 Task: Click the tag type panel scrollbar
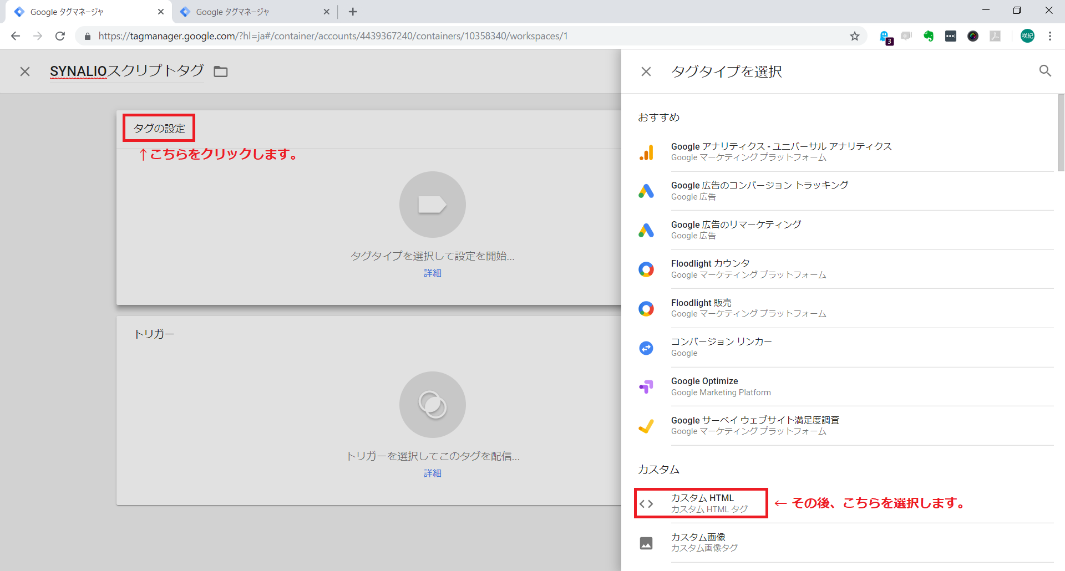[1061, 133]
